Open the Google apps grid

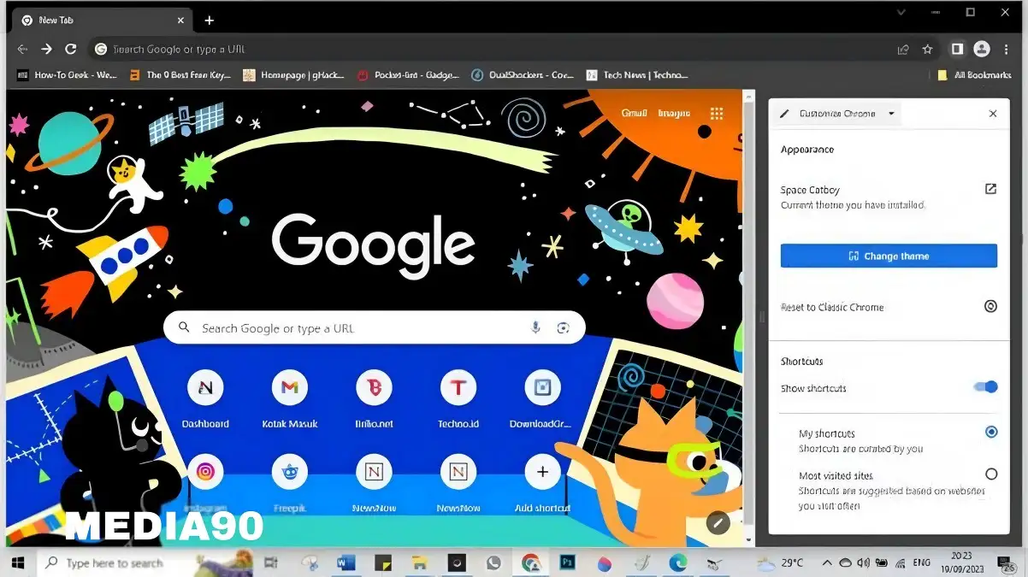(717, 114)
